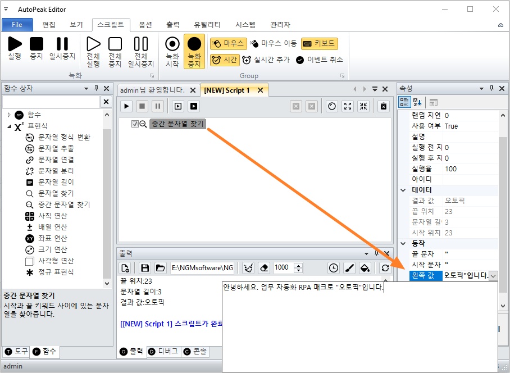Click play button in script editor toolbar
The width and height of the screenshot is (510, 373).
coord(126,106)
